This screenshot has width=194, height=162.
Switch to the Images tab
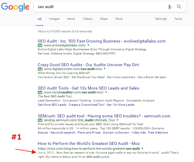(x=54, y=19)
